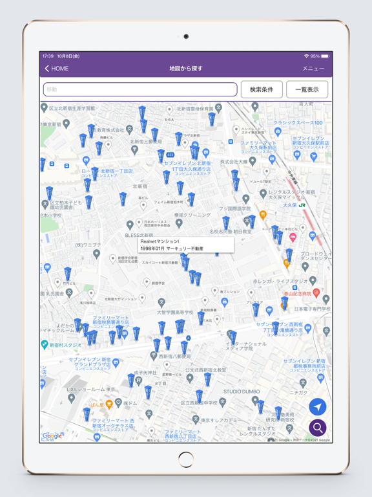
Task: Tap the ファミリーマート西新宿オークテラス店 store icon
Action: [x=97, y=437]
